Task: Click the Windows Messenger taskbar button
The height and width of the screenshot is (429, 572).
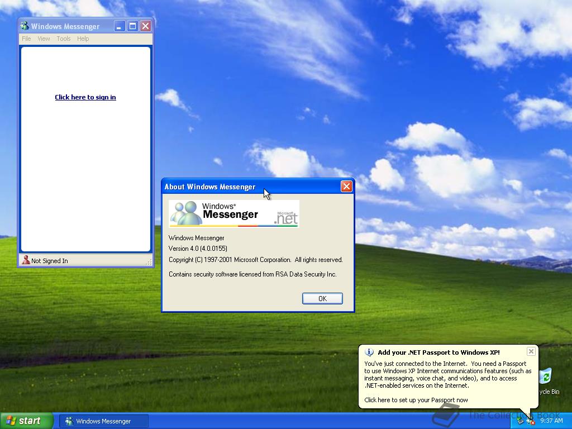Action: click(104, 421)
